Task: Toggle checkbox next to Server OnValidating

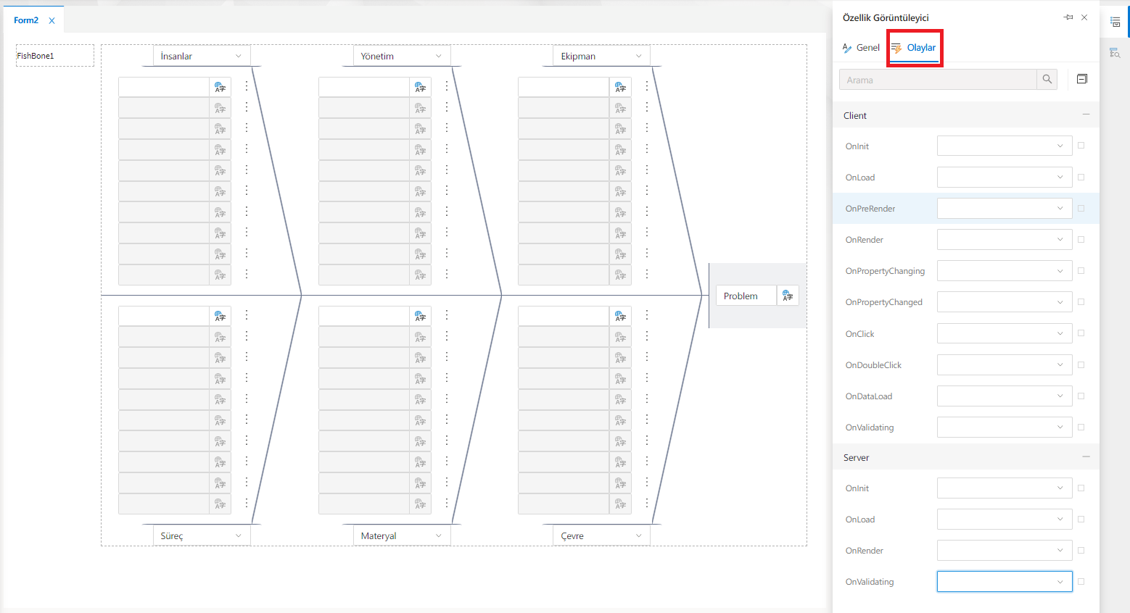Action: [1081, 581]
